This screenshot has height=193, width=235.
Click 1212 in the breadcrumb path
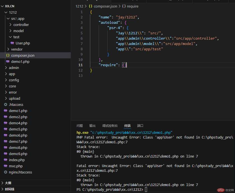(79, 6)
